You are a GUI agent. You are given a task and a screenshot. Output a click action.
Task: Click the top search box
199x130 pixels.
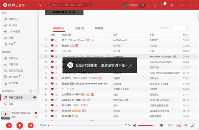pos(71,5)
